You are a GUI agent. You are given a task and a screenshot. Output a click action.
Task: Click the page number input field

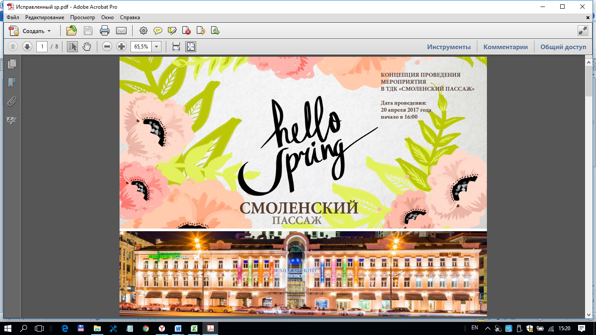42,47
